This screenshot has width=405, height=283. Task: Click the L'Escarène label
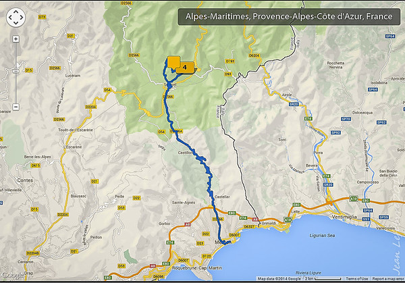pyautogui.click(x=72, y=147)
